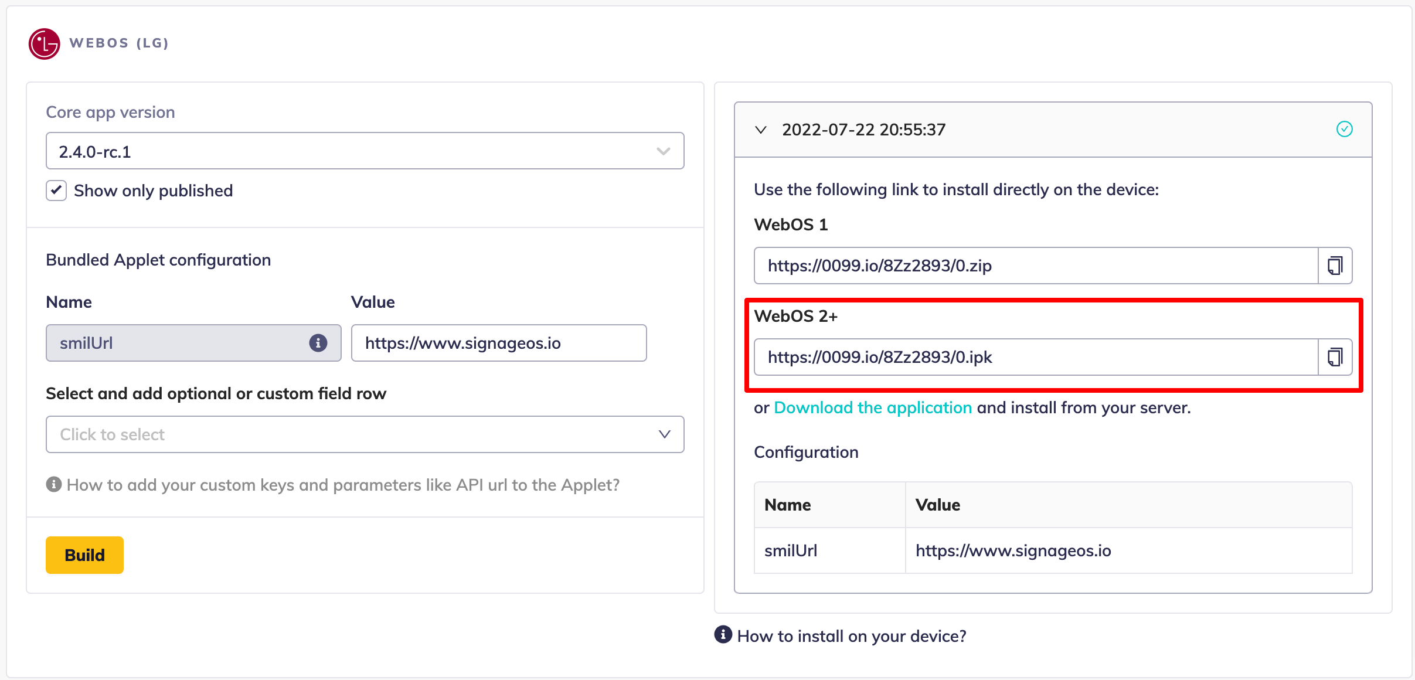Click the 2022-07-22 20:55:37 build header
This screenshot has width=1415, height=680.
click(x=864, y=130)
